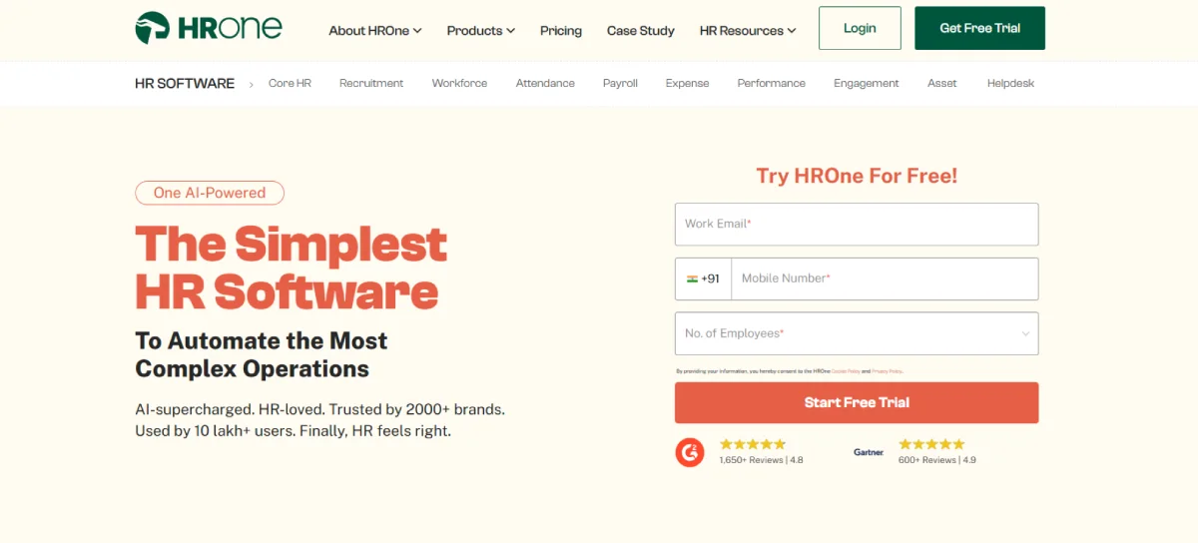
Task: Click the Gartner five-star rating
Action: click(931, 444)
